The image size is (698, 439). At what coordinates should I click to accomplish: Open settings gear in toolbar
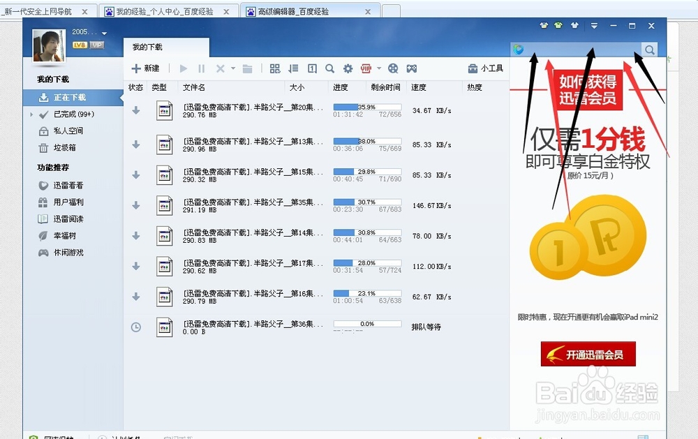click(x=348, y=68)
